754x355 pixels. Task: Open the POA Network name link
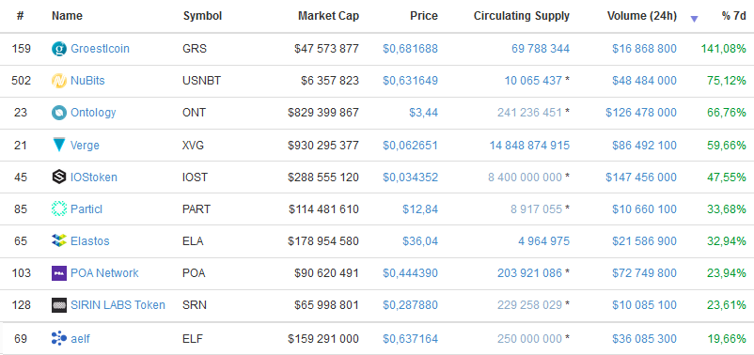[104, 273]
